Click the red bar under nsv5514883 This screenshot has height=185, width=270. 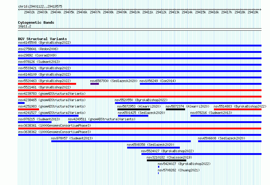coord(238,109)
